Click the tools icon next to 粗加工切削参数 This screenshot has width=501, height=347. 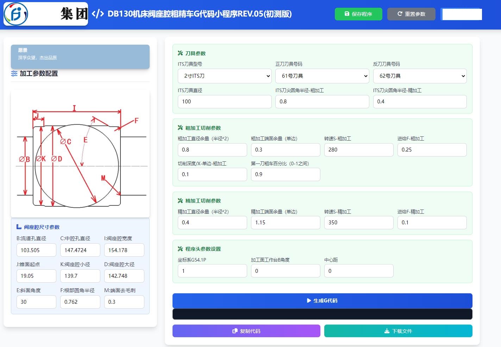point(180,128)
